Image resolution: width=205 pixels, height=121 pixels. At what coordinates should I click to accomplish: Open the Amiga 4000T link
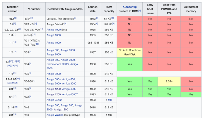[x=69, y=94]
